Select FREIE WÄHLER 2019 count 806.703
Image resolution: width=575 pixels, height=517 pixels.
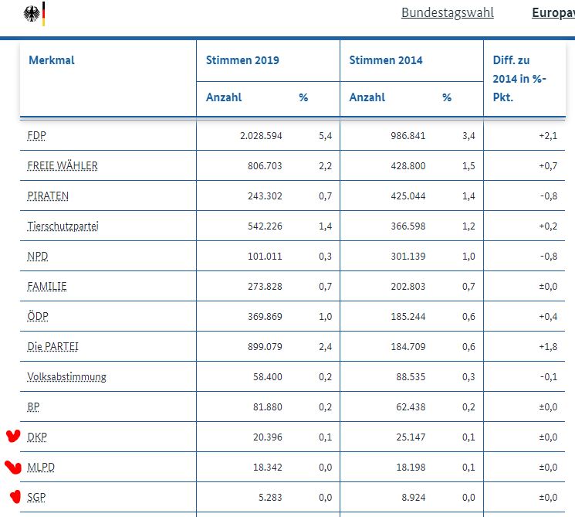[x=265, y=166]
